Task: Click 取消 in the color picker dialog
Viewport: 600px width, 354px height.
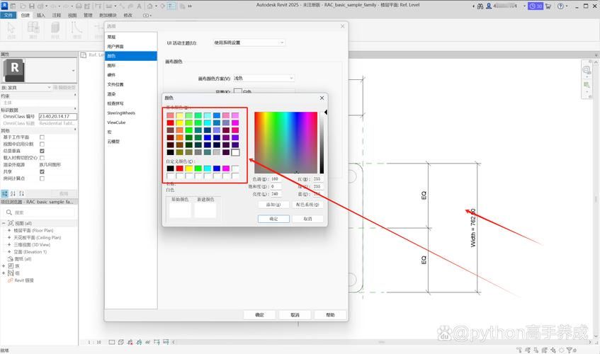Action: point(307,219)
